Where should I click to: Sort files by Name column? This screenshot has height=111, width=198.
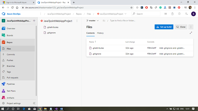click(92, 42)
